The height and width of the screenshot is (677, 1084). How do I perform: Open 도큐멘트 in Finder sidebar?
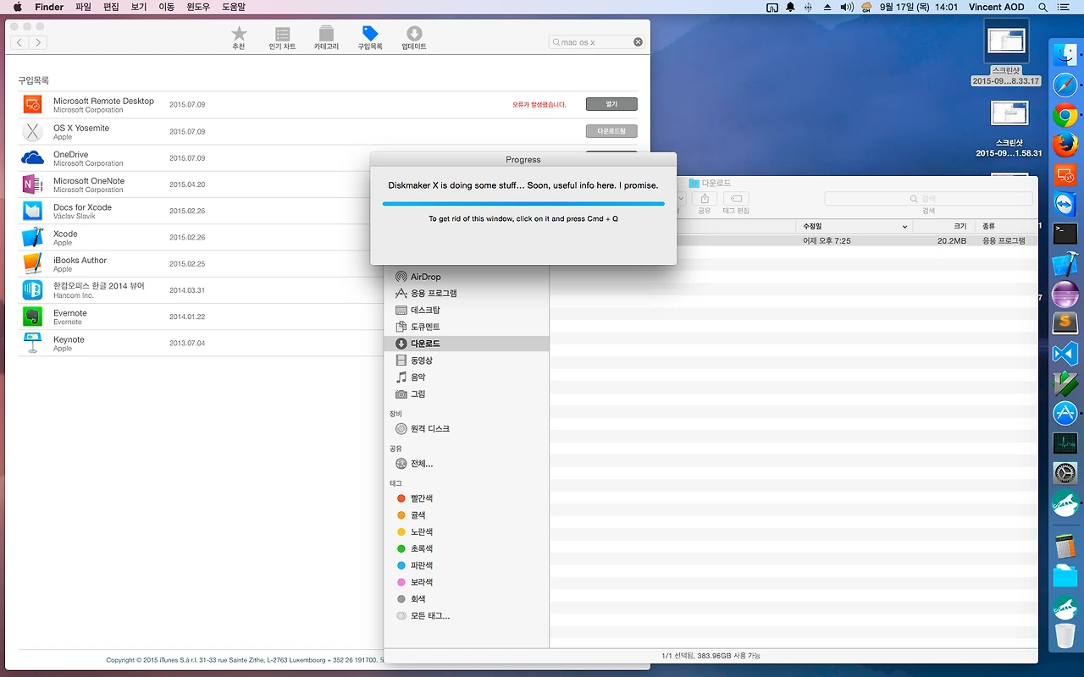466,327
